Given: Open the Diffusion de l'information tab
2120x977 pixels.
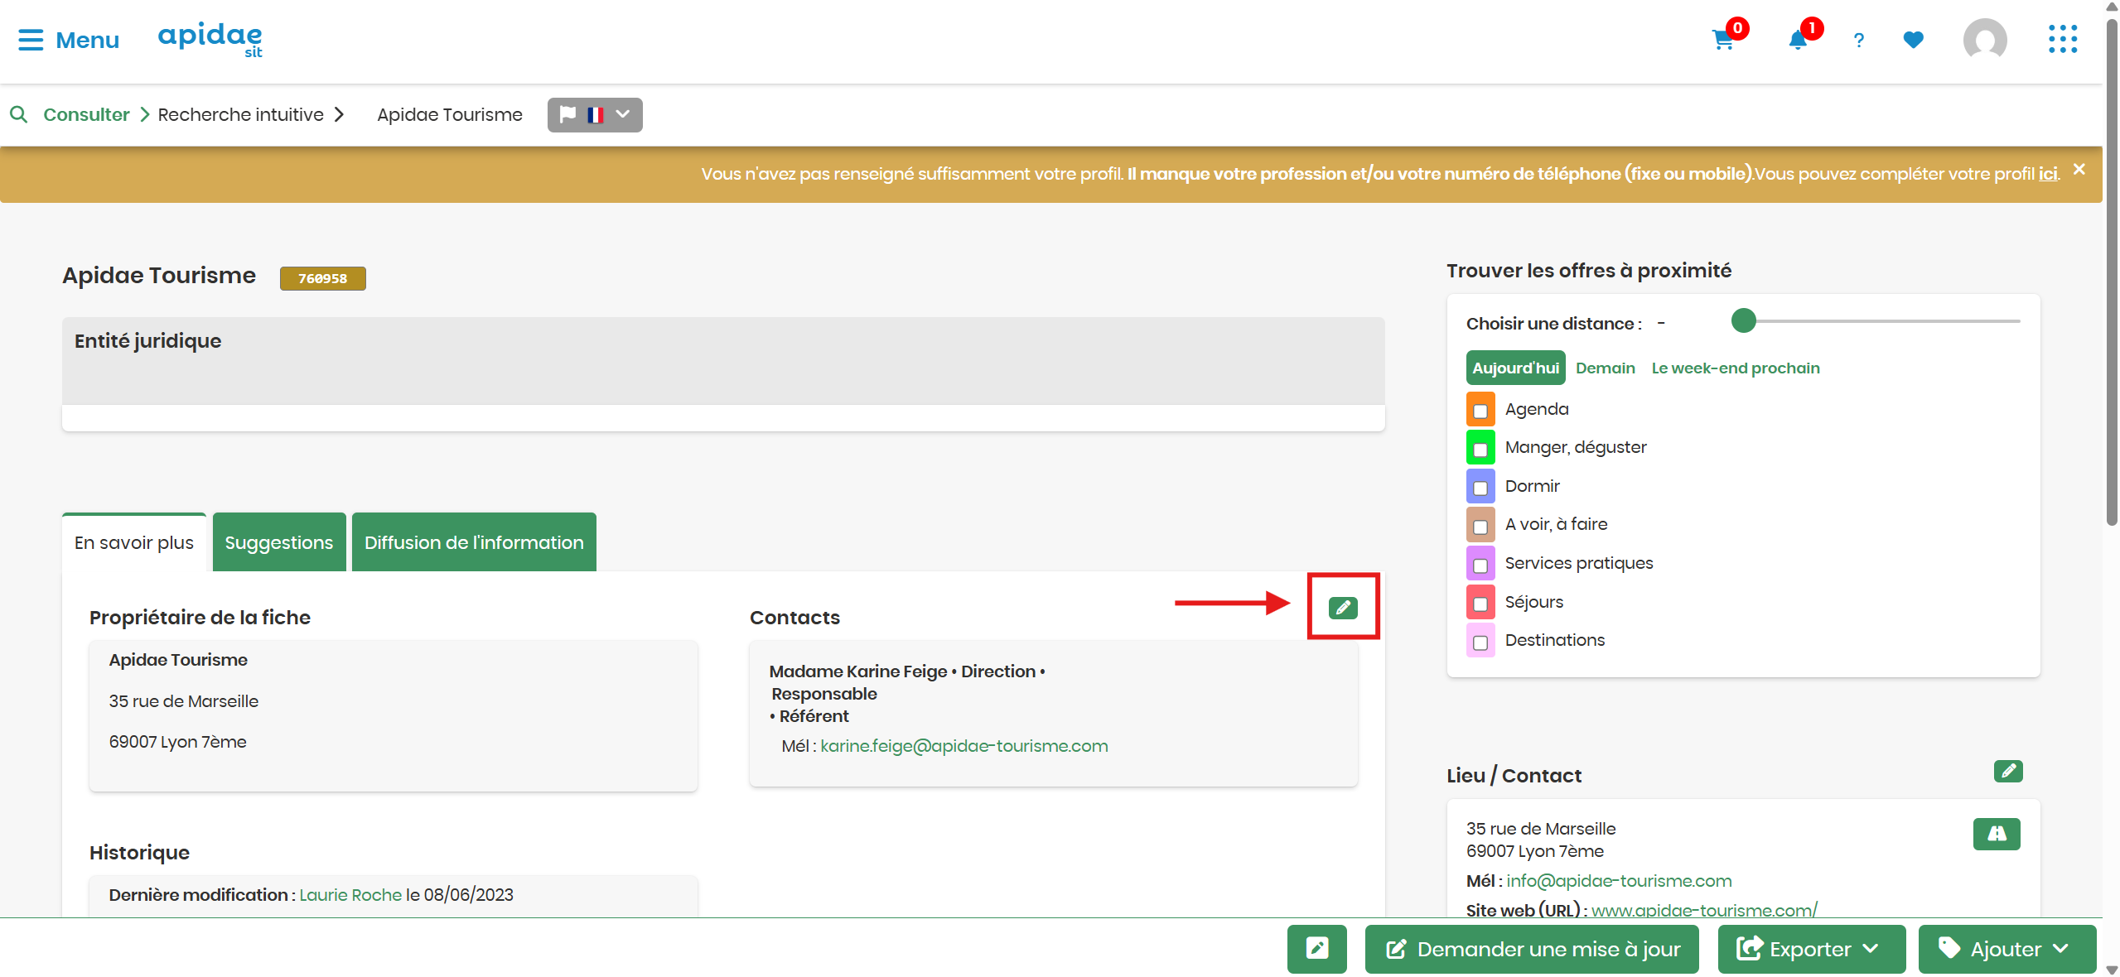Looking at the screenshot, I should tap(474, 542).
